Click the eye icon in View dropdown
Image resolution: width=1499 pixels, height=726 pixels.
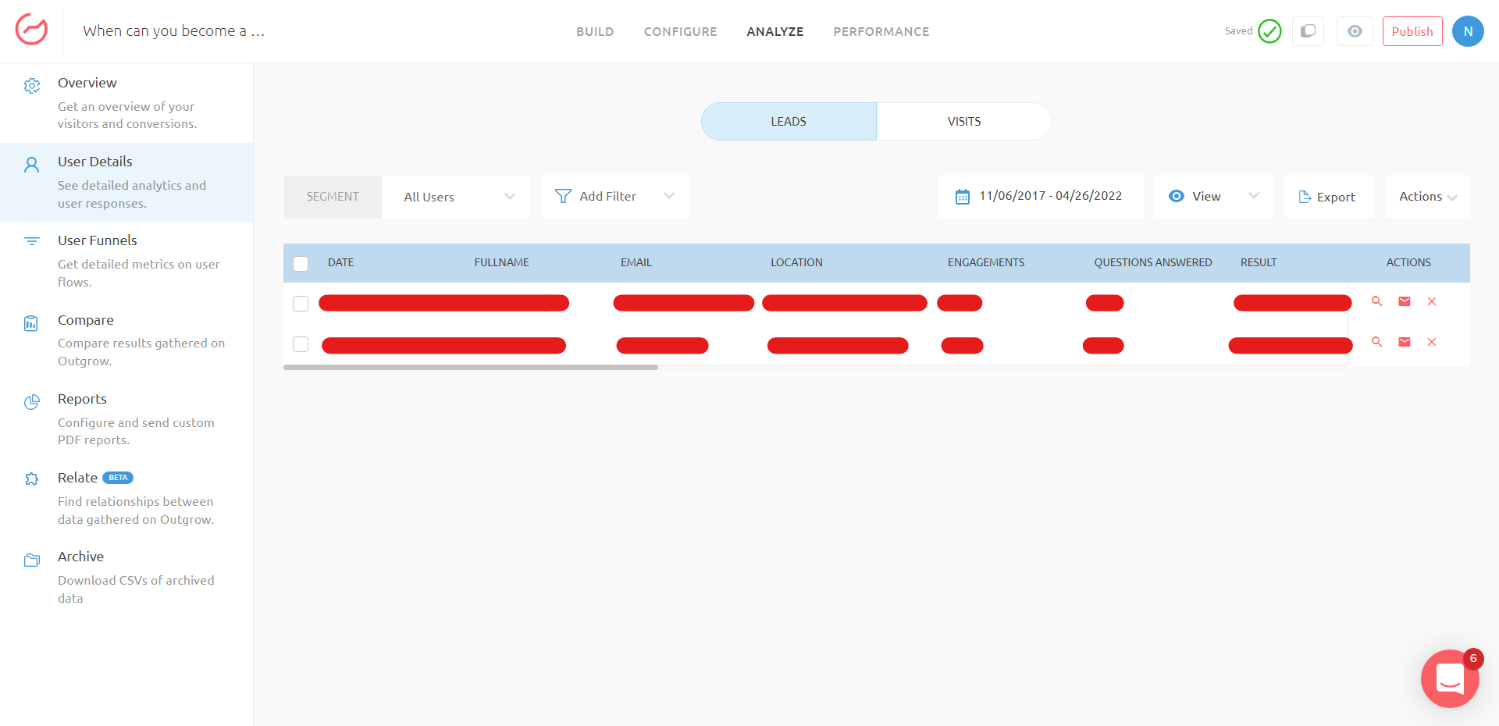click(x=1177, y=196)
